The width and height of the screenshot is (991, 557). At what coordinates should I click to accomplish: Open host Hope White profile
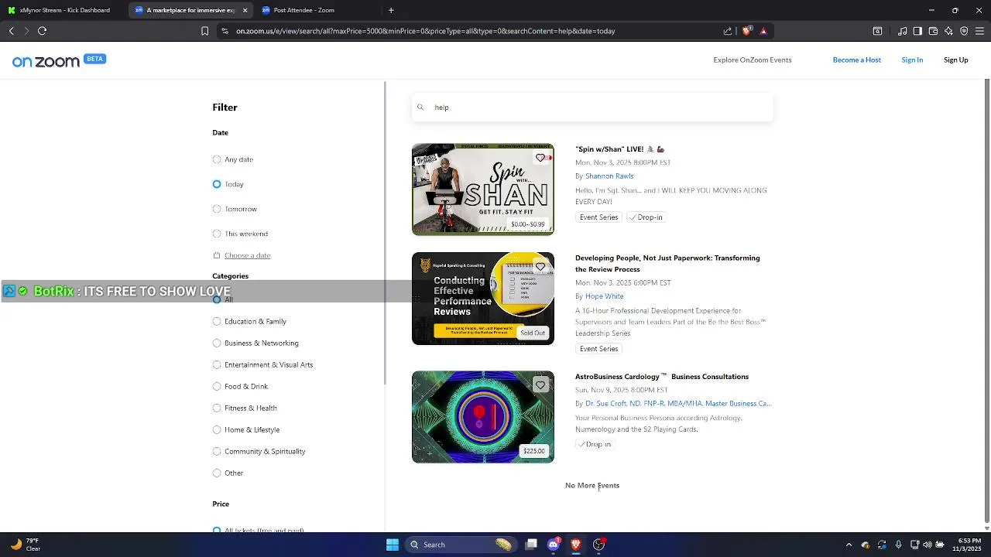click(x=604, y=296)
